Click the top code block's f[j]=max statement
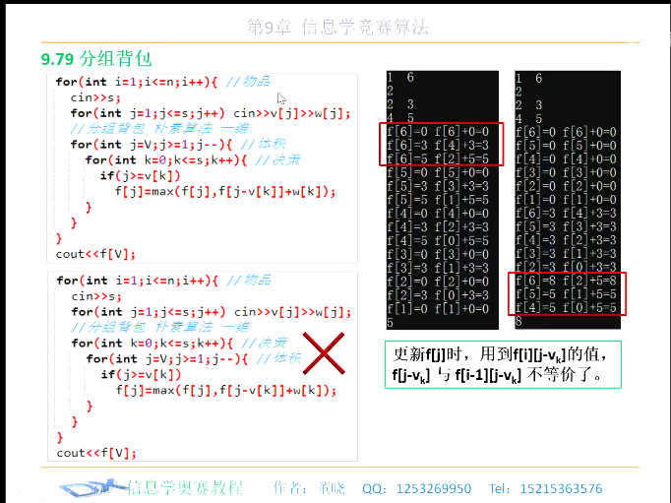 coord(224,191)
